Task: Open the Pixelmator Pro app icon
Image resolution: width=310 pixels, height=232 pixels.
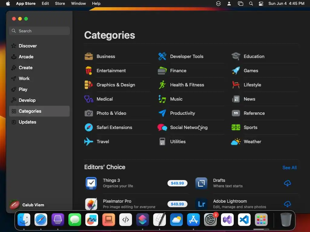Action: tap(91, 204)
